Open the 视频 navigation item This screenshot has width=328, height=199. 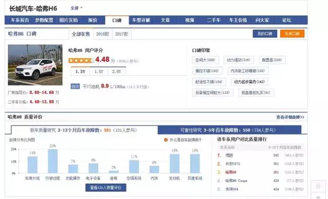click(190, 20)
